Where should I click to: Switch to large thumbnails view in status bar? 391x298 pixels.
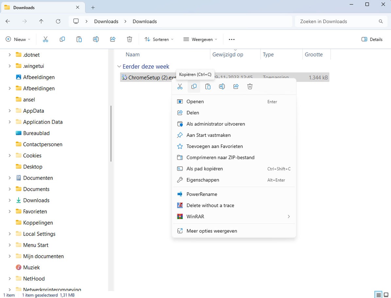[x=386, y=295]
